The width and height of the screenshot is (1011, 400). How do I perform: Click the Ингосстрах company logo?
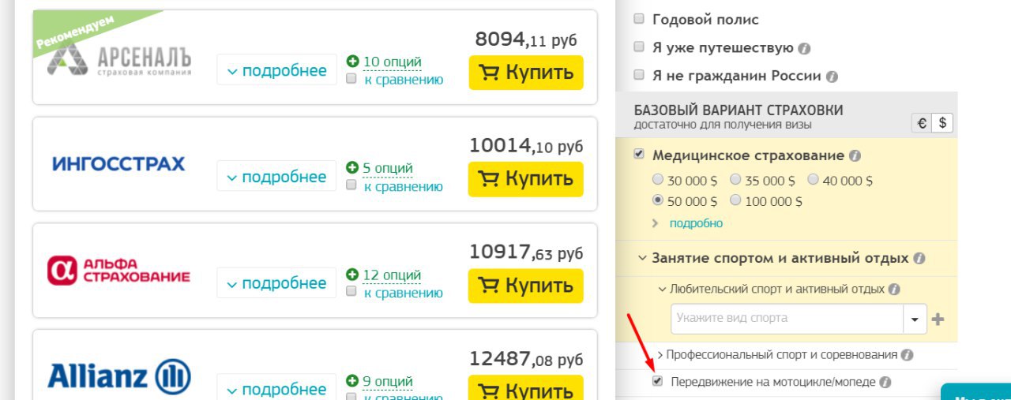coord(118,164)
